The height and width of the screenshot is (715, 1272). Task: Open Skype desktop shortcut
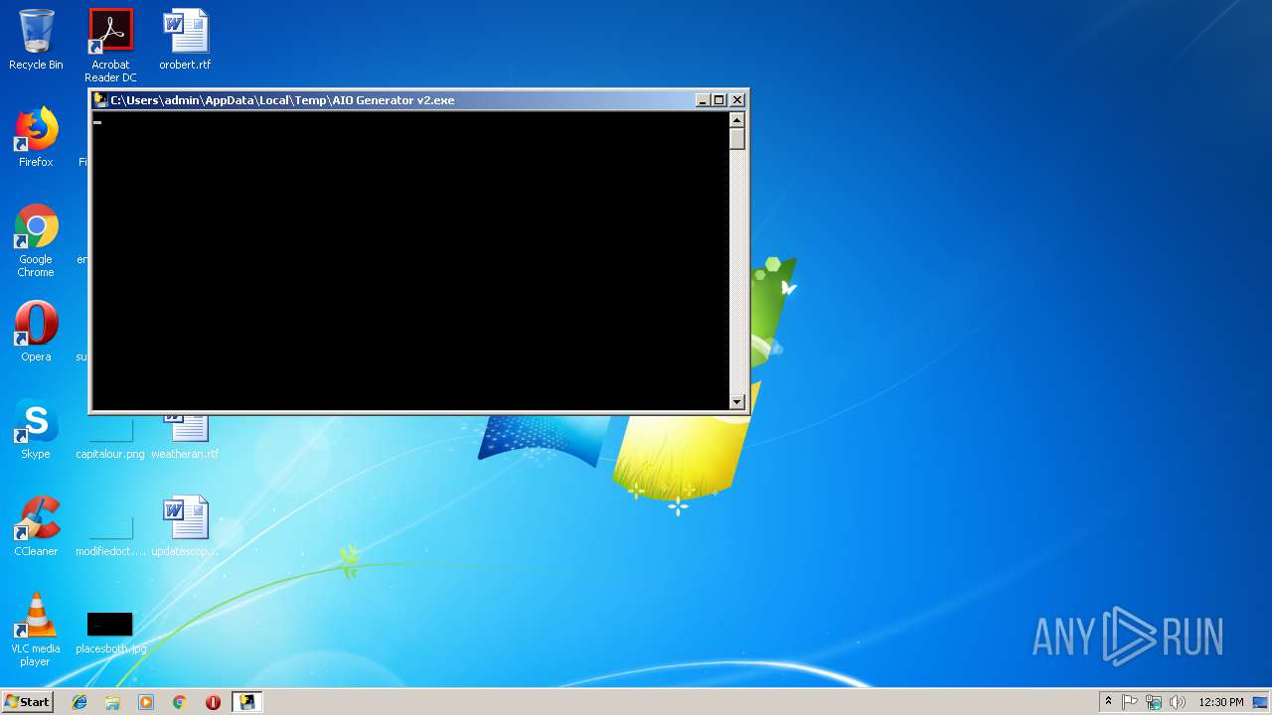coord(36,429)
